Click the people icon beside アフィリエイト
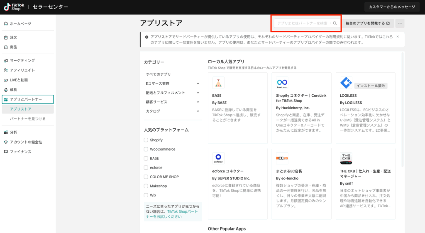Screen dimensions: 425x233 (6, 70)
